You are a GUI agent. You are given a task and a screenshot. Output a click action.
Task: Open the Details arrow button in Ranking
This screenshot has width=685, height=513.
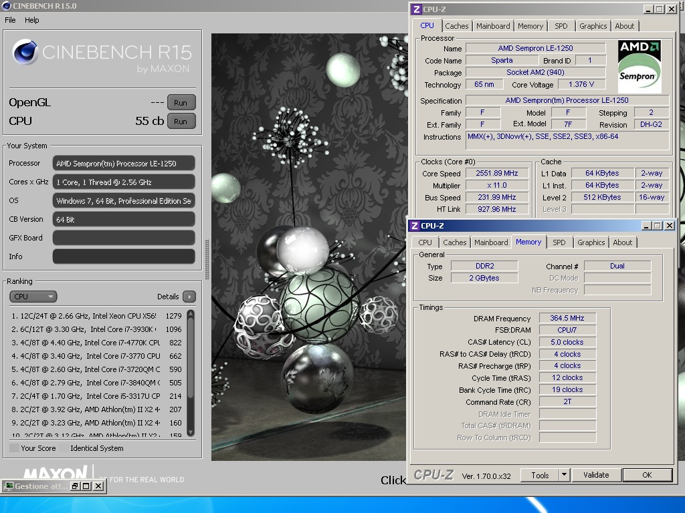[189, 297]
